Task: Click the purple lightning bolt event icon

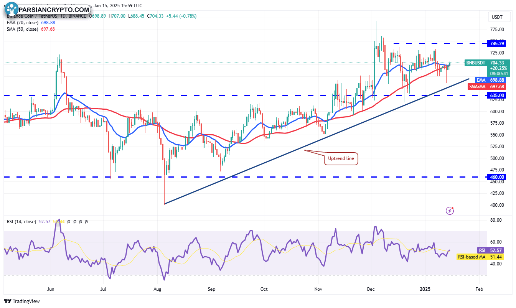Action: 450,211
